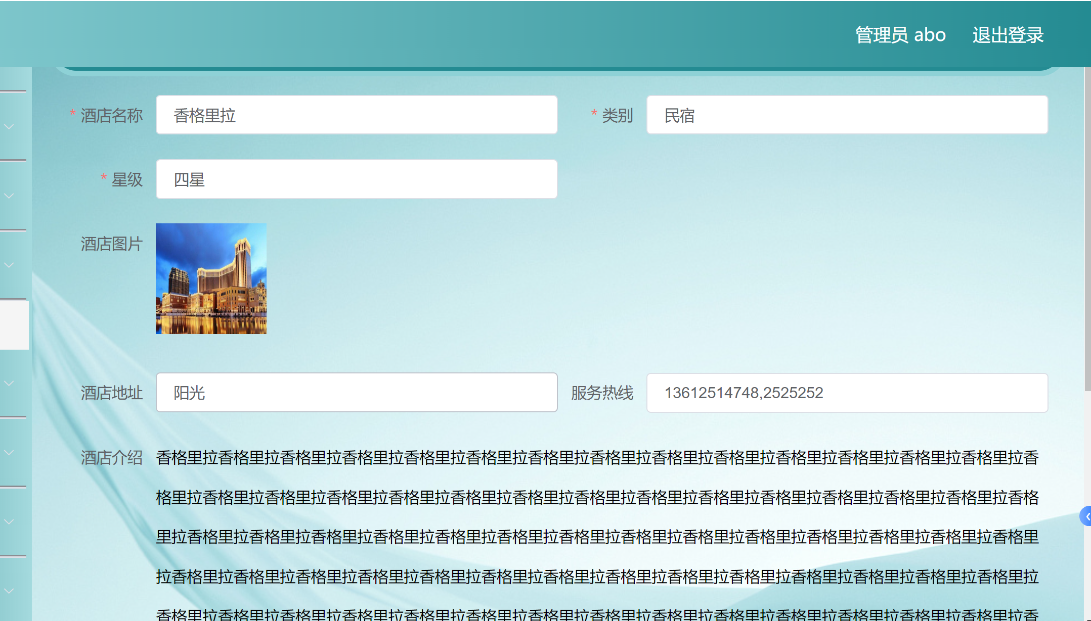The width and height of the screenshot is (1091, 621).
Task: Click the 服务热线 phone number field
Action: pyautogui.click(x=847, y=393)
